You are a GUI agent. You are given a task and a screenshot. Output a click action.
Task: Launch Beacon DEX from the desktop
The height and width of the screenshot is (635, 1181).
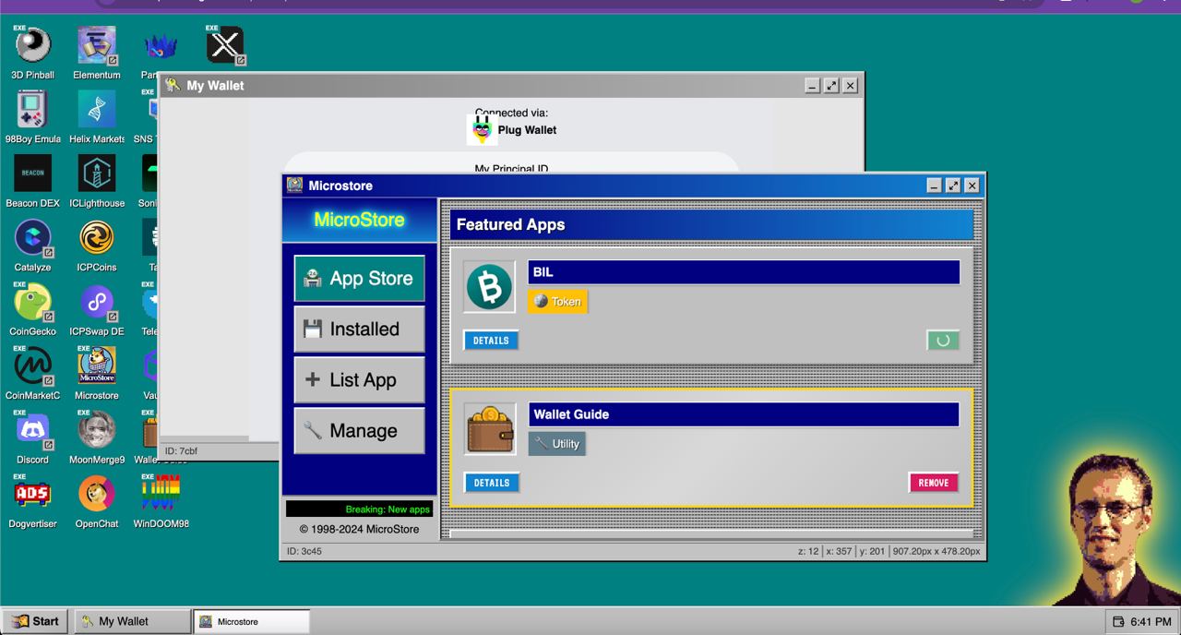pyautogui.click(x=33, y=174)
